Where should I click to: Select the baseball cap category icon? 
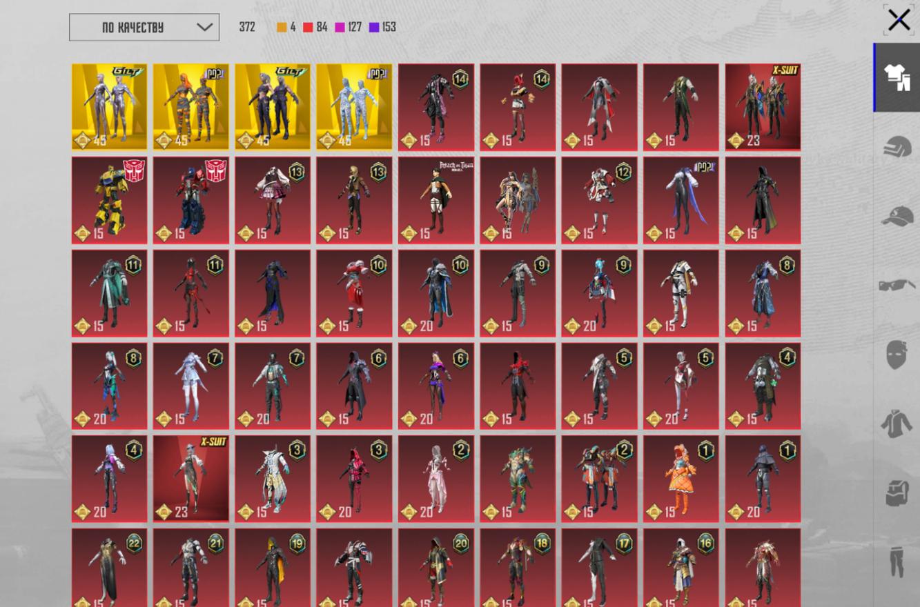897,216
